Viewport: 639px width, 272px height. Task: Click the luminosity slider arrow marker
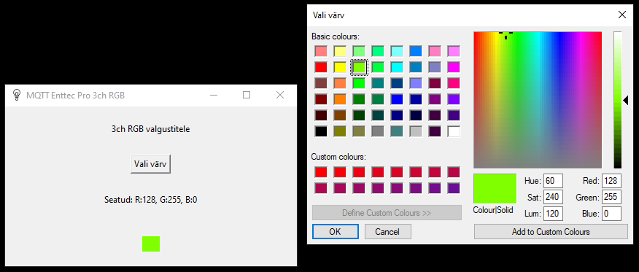[626, 100]
